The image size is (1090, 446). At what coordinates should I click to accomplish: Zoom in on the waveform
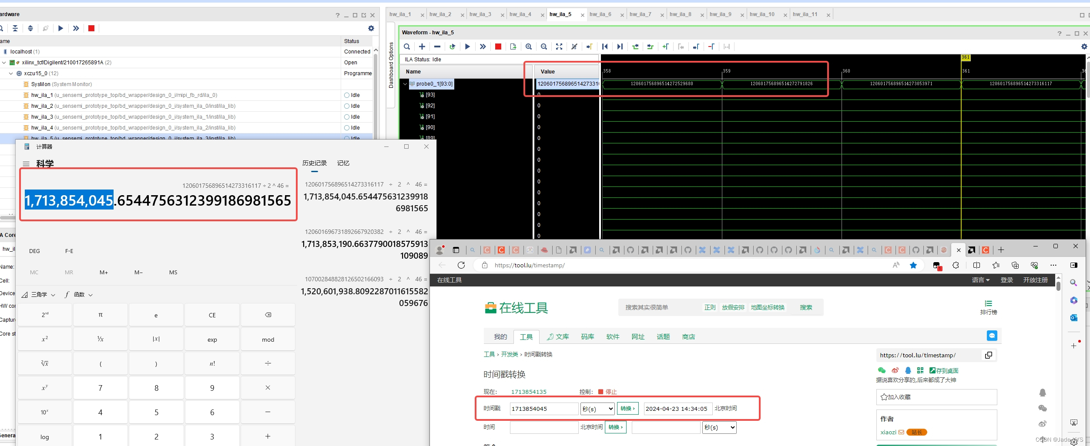click(x=529, y=47)
